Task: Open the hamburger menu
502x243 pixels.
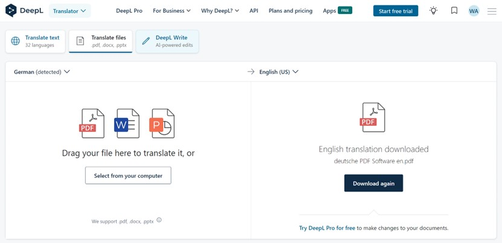Action: click(x=492, y=11)
